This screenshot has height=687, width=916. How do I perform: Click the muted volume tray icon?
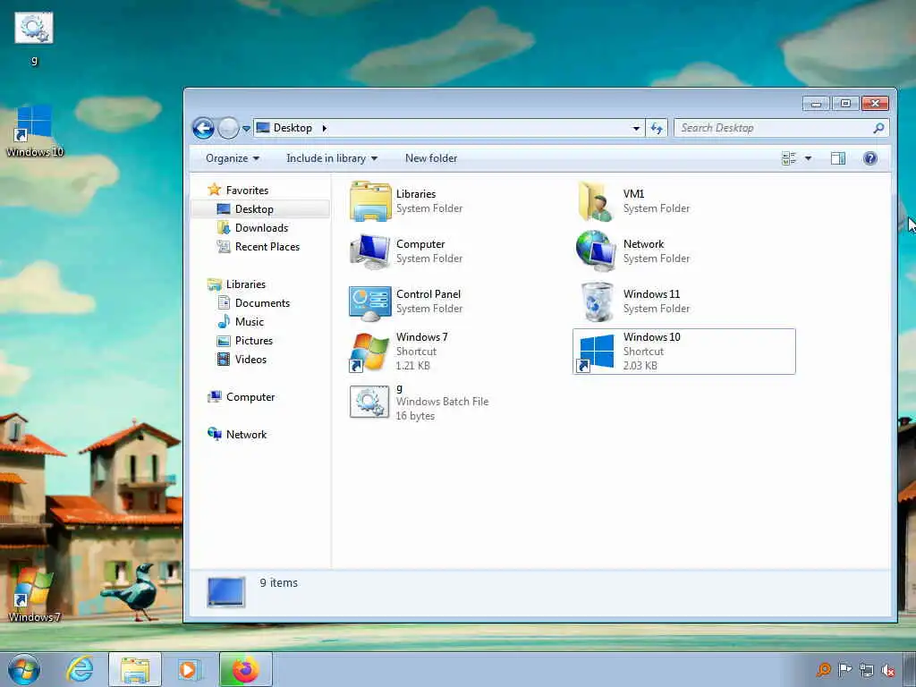(x=888, y=670)
